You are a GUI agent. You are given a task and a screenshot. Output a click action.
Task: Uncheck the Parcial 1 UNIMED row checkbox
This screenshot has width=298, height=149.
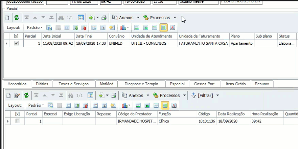tap(16, 43)
